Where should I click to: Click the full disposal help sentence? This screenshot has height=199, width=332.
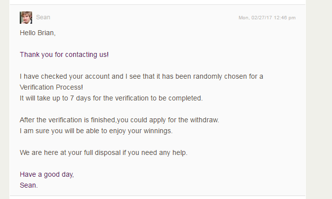coord(104,152)
